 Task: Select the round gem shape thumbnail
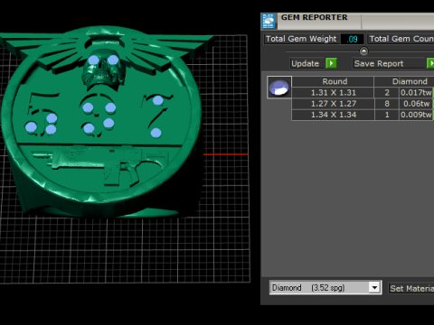[x=279, y=88]
